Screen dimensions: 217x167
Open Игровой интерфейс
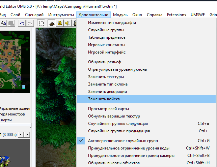tap(146, 52)
